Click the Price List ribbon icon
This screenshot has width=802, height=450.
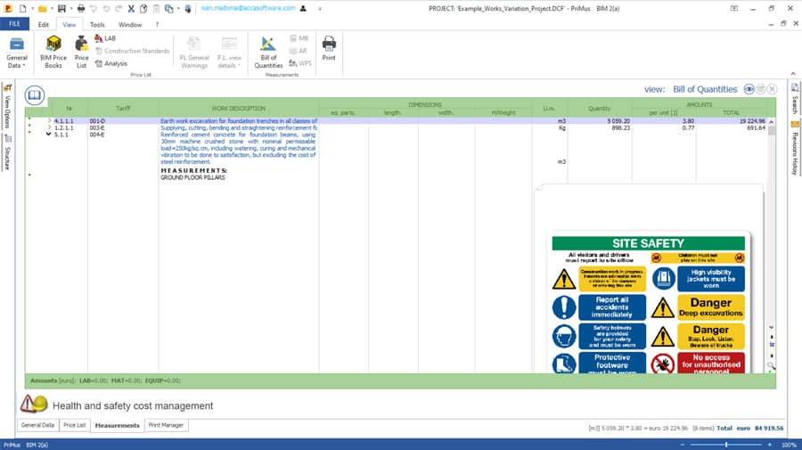81,52
